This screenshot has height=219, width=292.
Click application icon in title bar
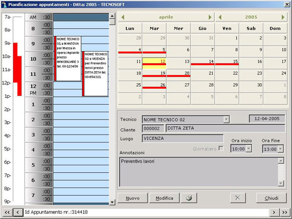point(4,4)
